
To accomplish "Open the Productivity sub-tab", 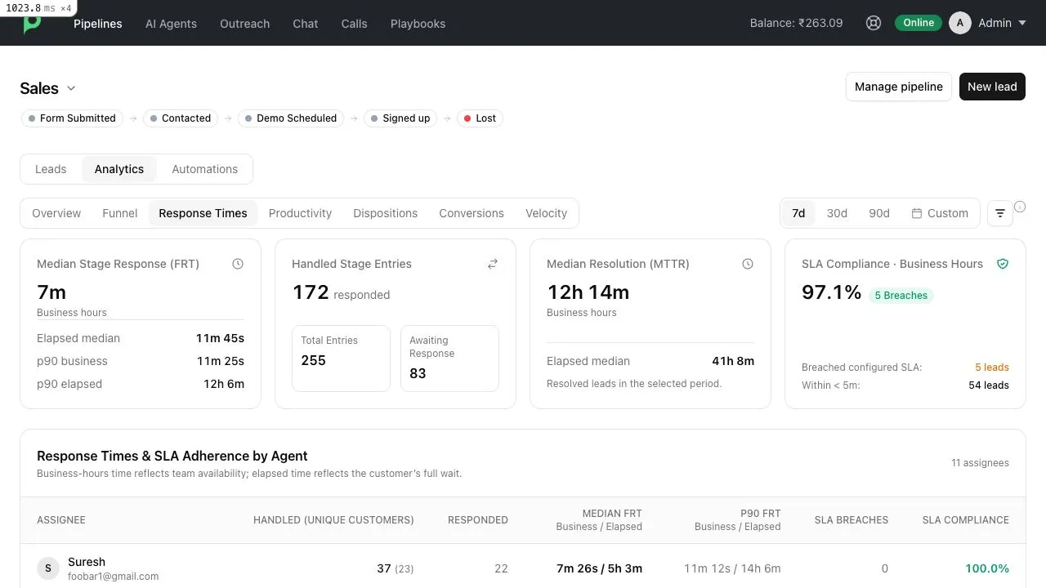I will pyautogui.click(x=300, y=213).
